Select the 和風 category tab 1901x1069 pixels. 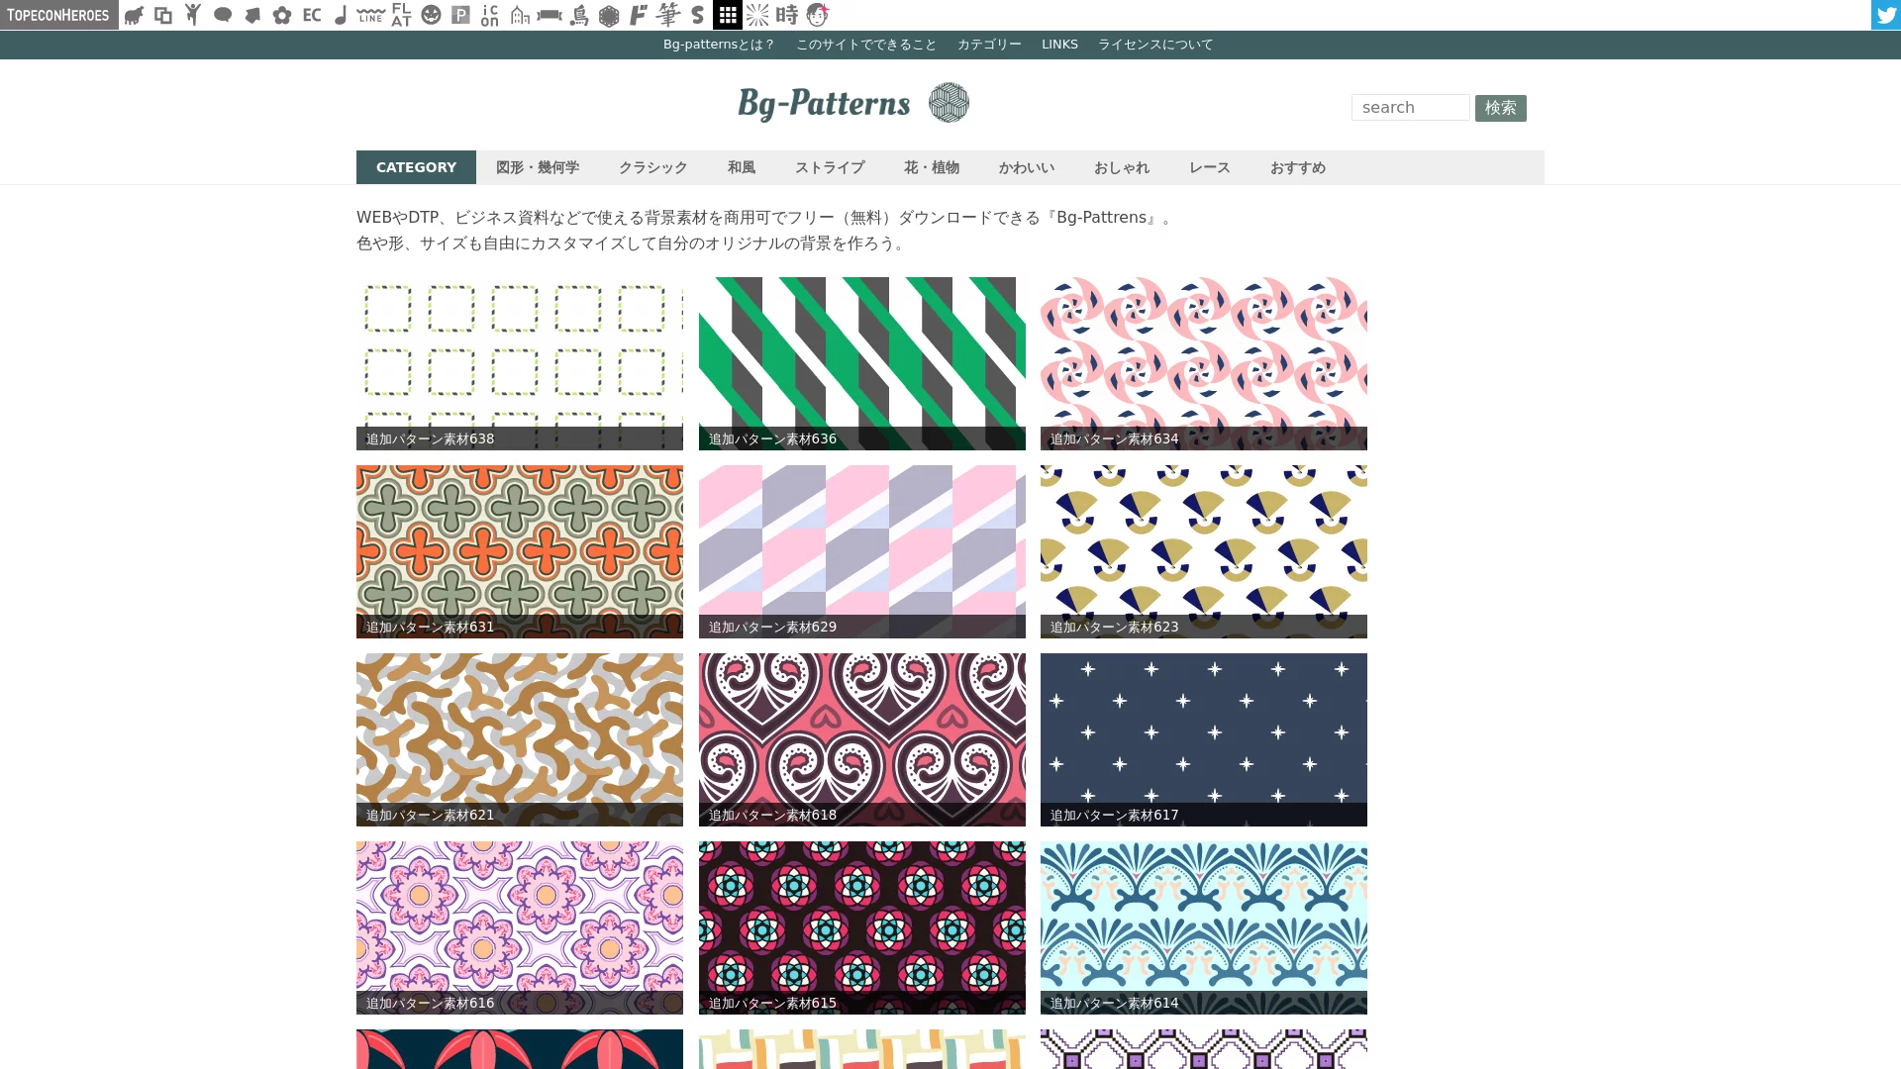pyautogui.click(x=741, y=167)
